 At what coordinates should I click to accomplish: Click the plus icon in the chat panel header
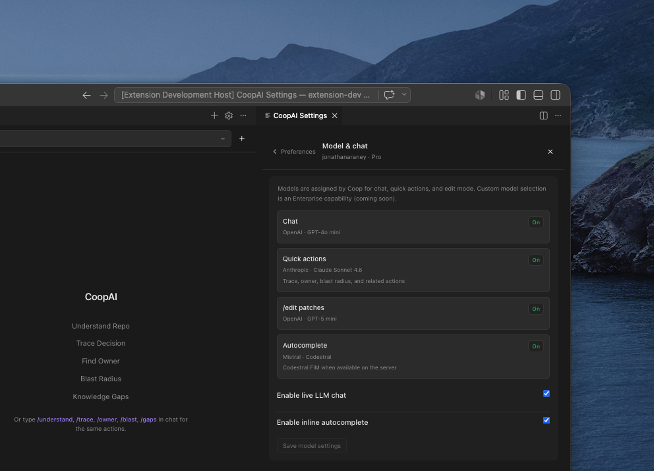(x=214, y=115)
